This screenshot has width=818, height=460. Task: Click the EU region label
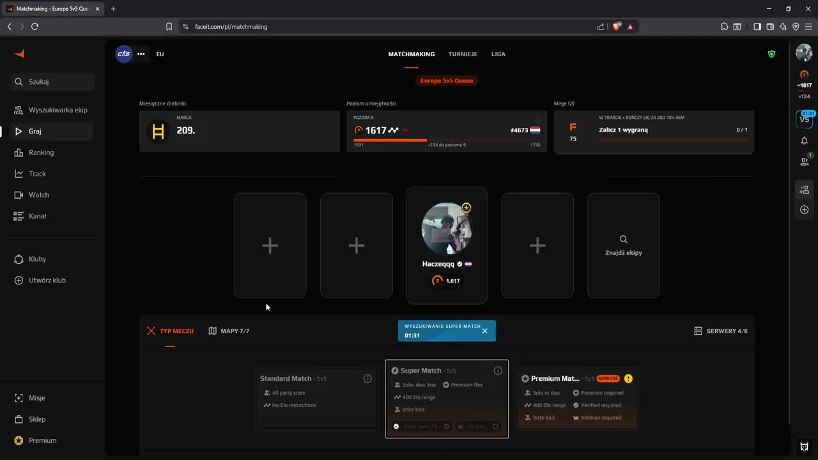pos(160,54)
